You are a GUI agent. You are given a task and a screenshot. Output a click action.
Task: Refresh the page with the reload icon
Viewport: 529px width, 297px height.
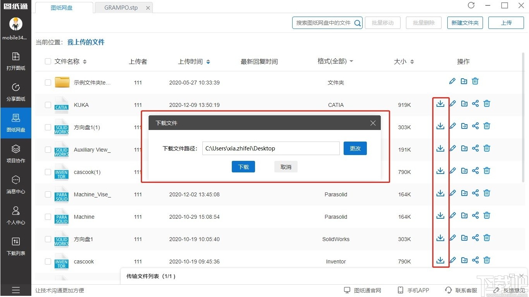coord(471,5)
